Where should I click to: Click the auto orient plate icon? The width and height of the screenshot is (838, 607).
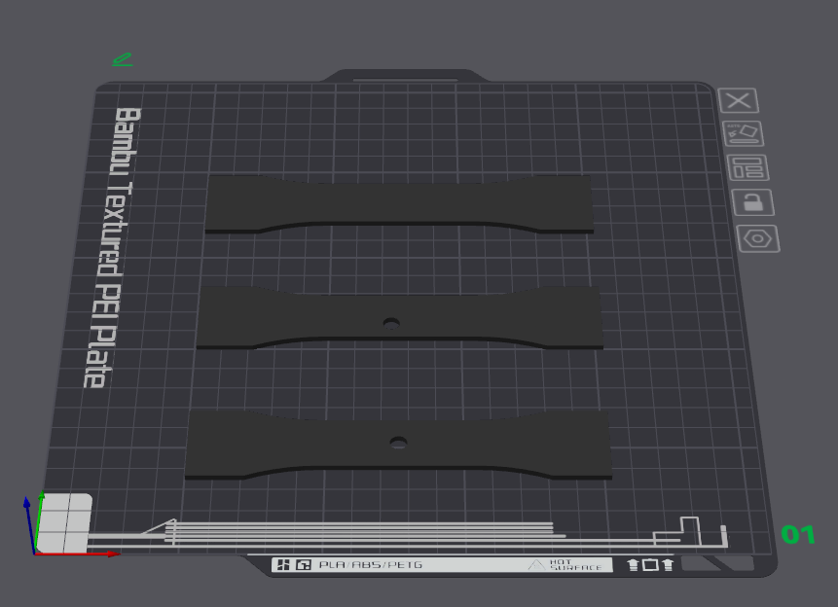(744, 133)
